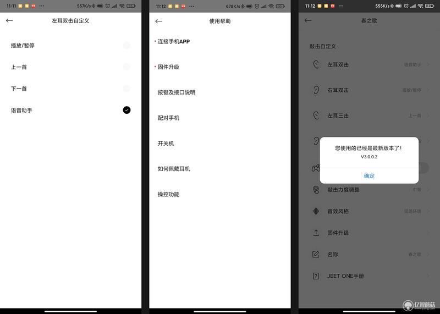Tap the battery icon in the left screen status bar
Viewport: 440px width, 314px height.
(131, 6)
